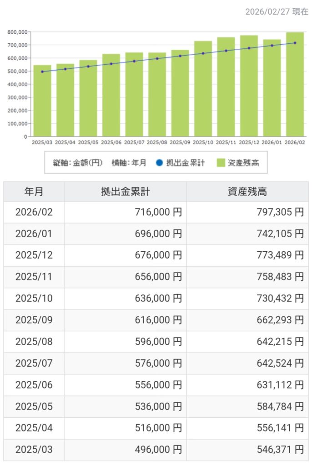Viewport: 312px width, 467px height.
Task: Click the line data point above 2026/01
Action: pos(272,46)
